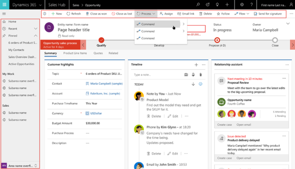
Task: Click the Delete toolbar button
Action: (206, 14)
